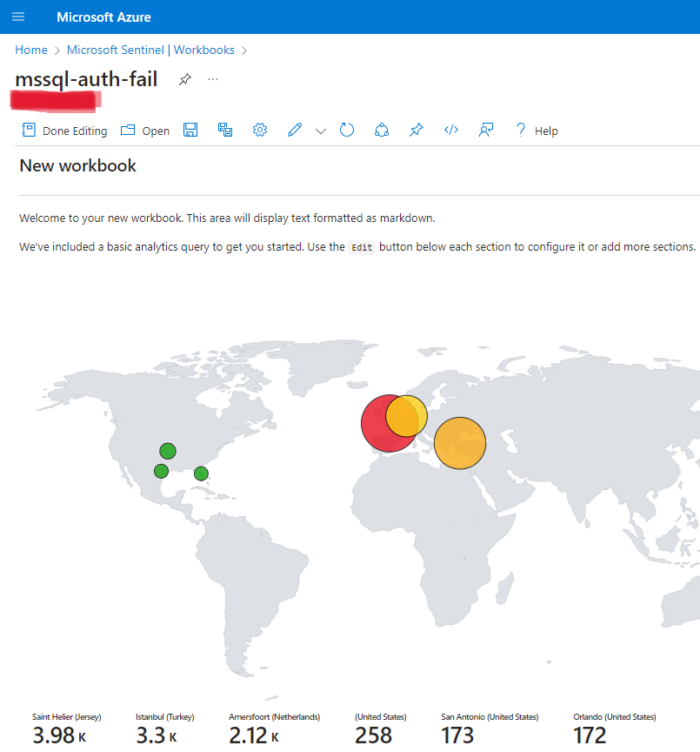
Task: Click the toolbar pin icon
Action: tap(416, 130)
